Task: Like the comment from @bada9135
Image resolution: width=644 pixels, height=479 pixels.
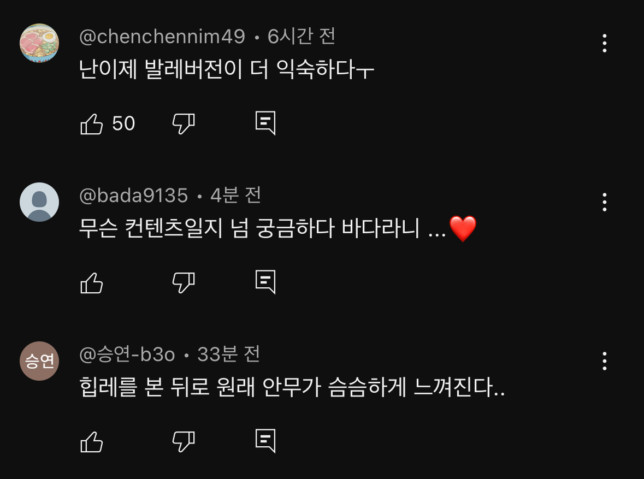Action: pyautogui.click(x=92, y=282)
